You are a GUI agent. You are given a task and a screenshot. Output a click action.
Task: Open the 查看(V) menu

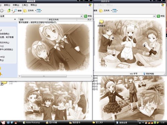(7, 5)
